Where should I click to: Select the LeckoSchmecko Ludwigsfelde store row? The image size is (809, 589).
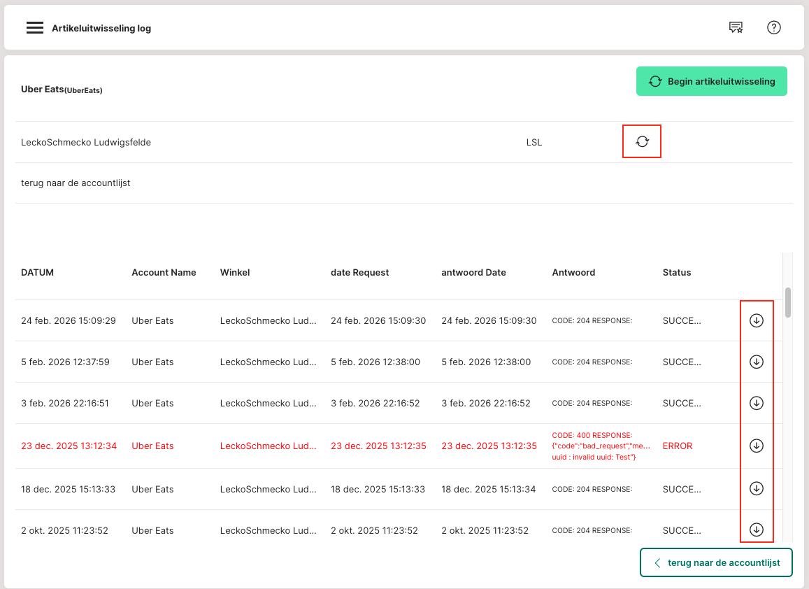point(86,142)
